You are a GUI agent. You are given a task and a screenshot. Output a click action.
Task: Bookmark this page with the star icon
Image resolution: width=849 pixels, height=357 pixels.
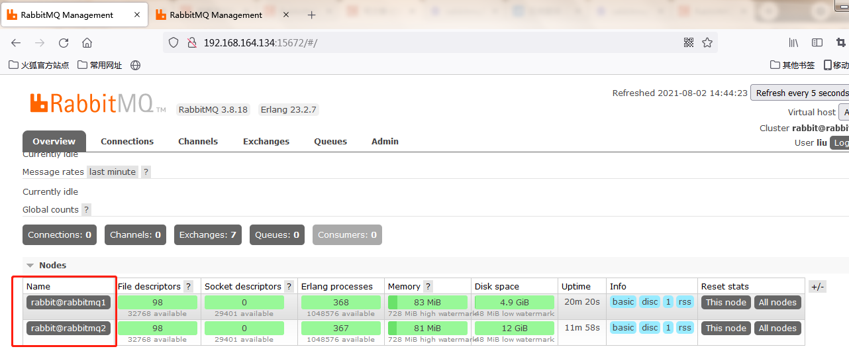pos(707,42)
